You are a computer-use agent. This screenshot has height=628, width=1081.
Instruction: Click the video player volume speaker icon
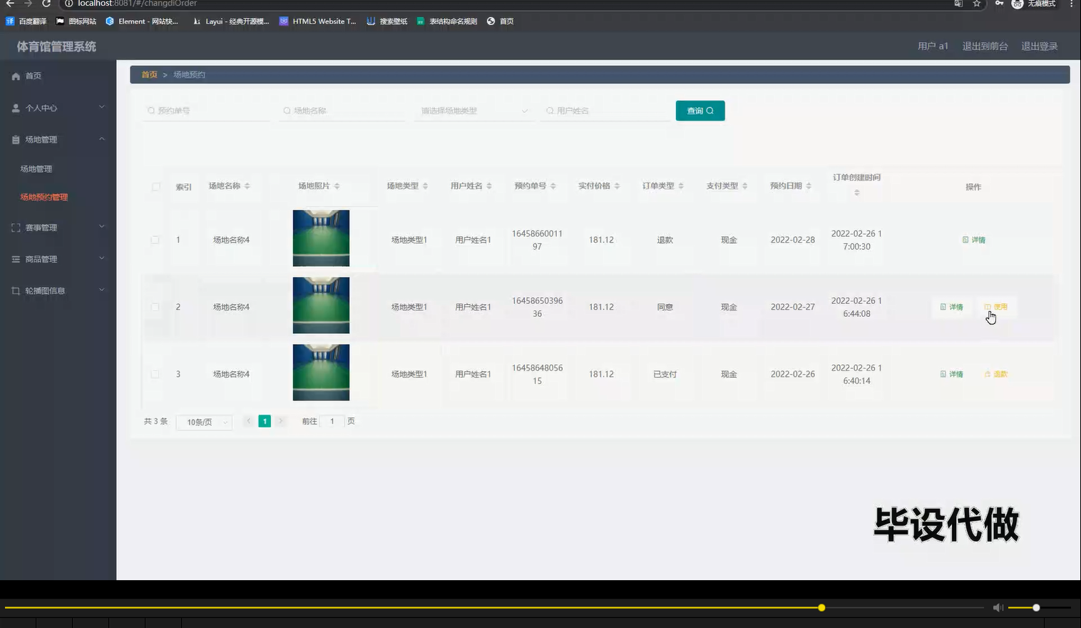point(998,607)
